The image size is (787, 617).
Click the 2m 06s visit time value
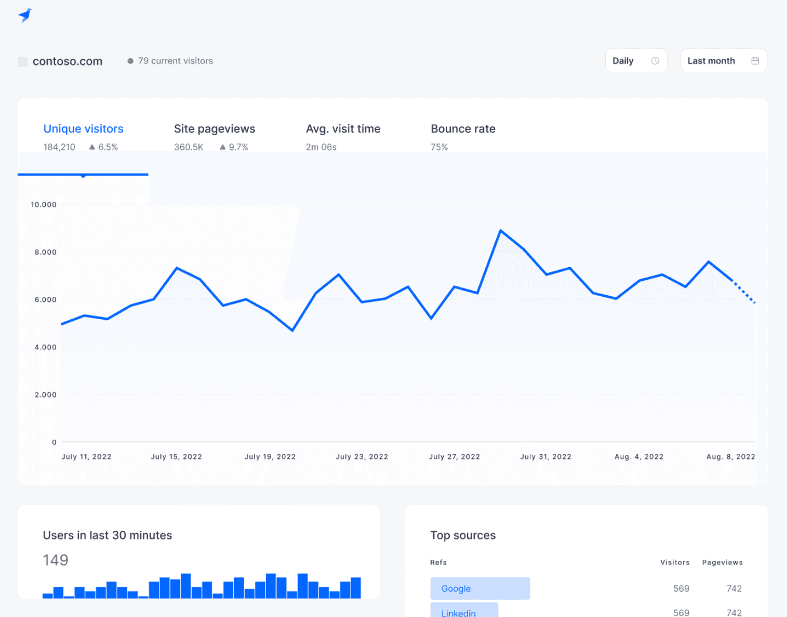[x=321, y=147]
